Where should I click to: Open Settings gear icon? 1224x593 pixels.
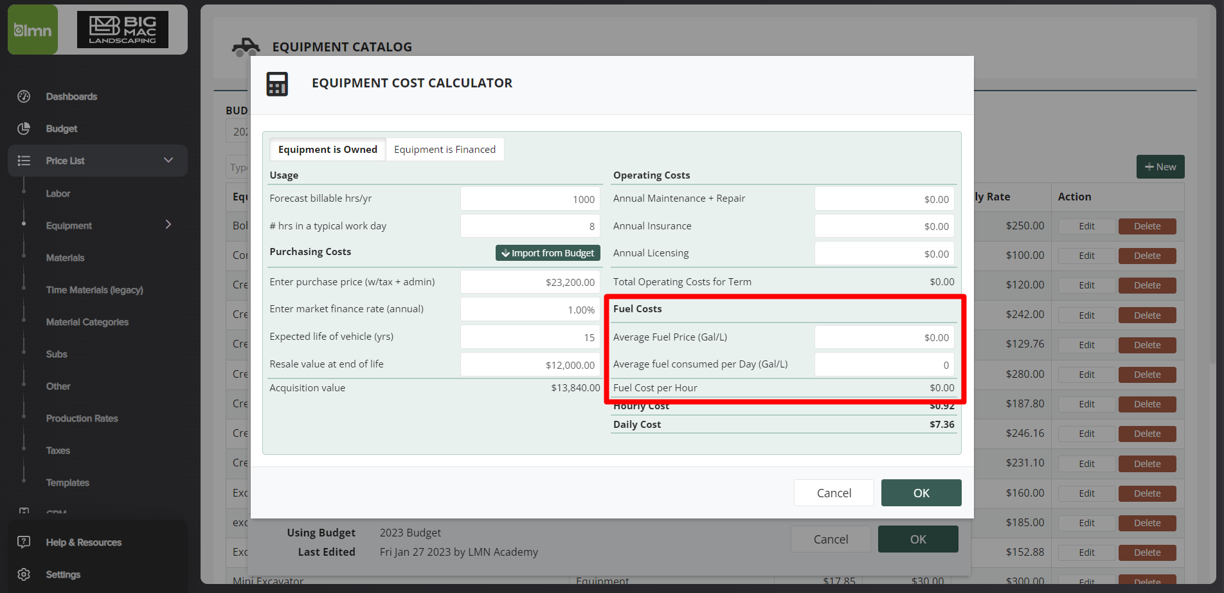24,574
